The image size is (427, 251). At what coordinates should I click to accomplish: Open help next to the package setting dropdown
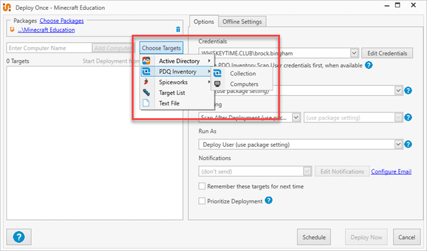click(408, 90)
